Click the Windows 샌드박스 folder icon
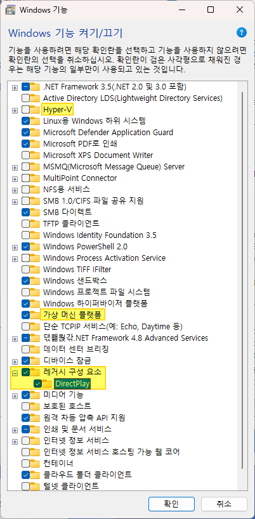This screenshot has width=255, height=519. pyautogui.click(x=35, y=280)
